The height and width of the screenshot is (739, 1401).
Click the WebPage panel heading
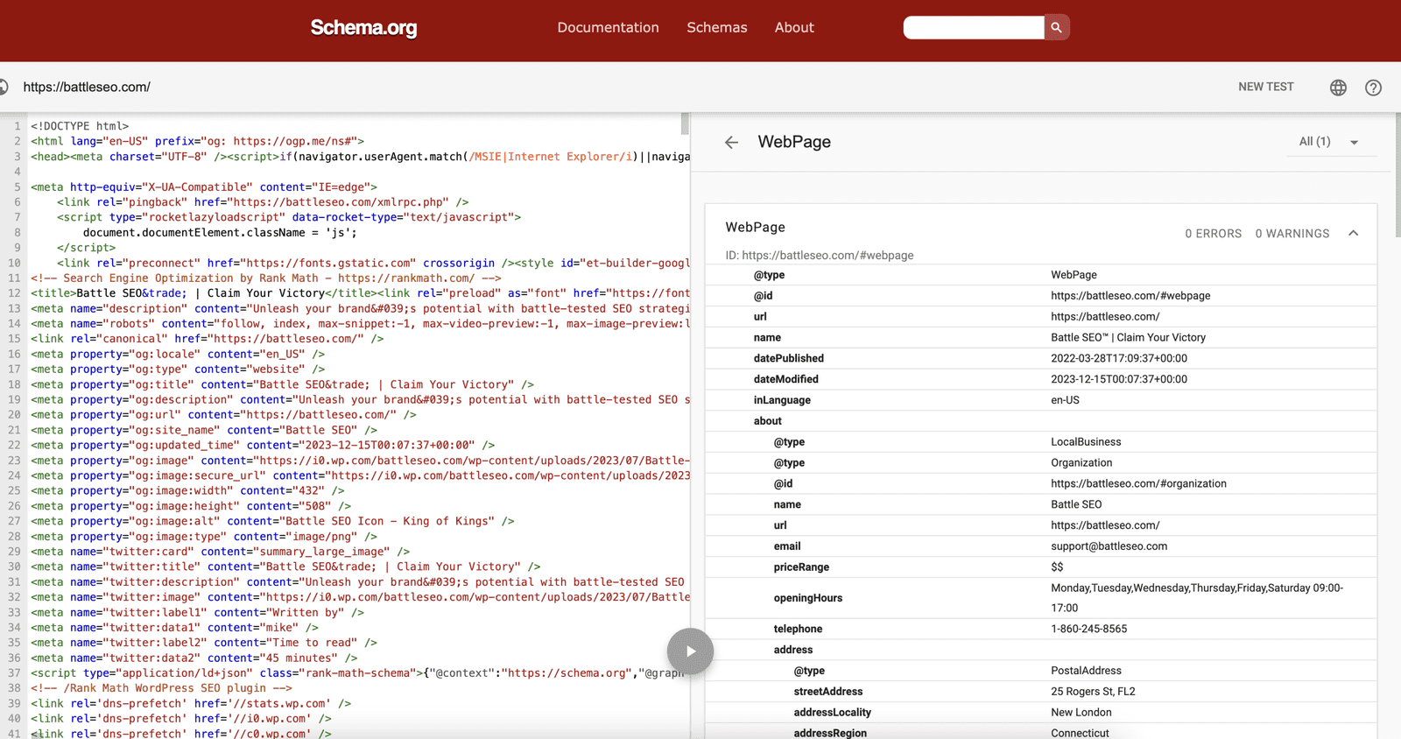[794, 142]
